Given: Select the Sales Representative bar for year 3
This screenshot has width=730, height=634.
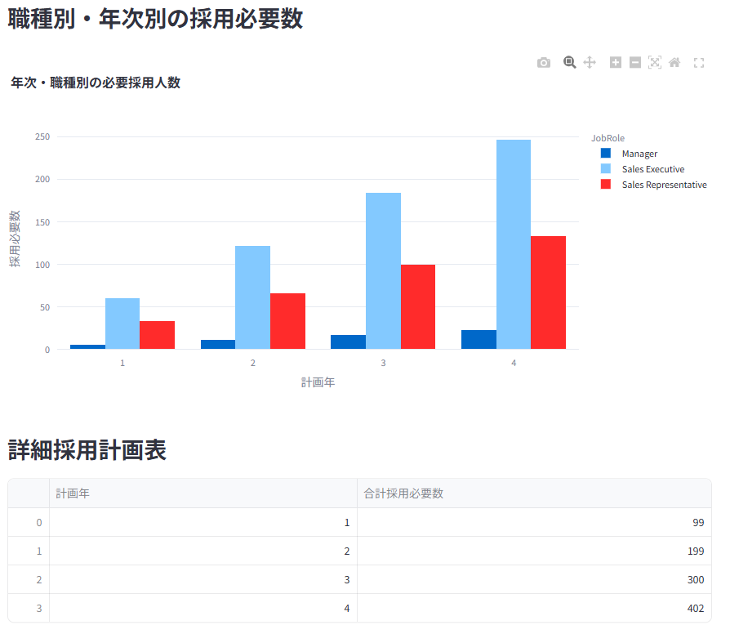Looking at the screenshot, I should [x=418, y=306].
